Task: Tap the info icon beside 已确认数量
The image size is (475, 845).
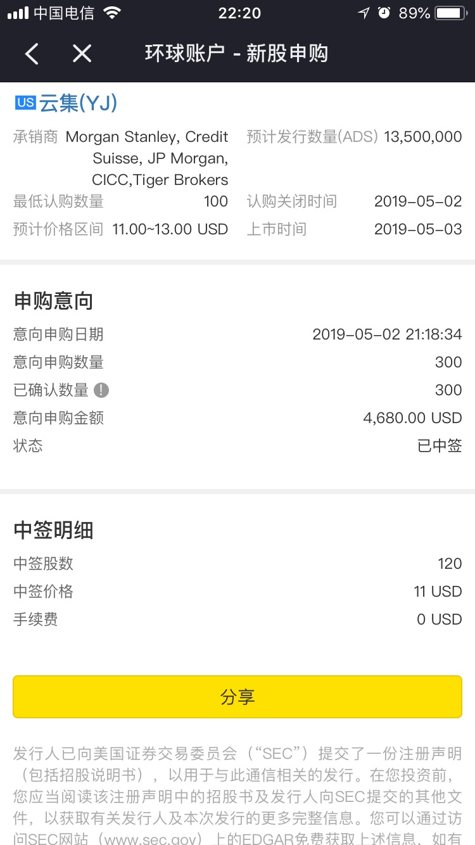Action: point(101,390)
